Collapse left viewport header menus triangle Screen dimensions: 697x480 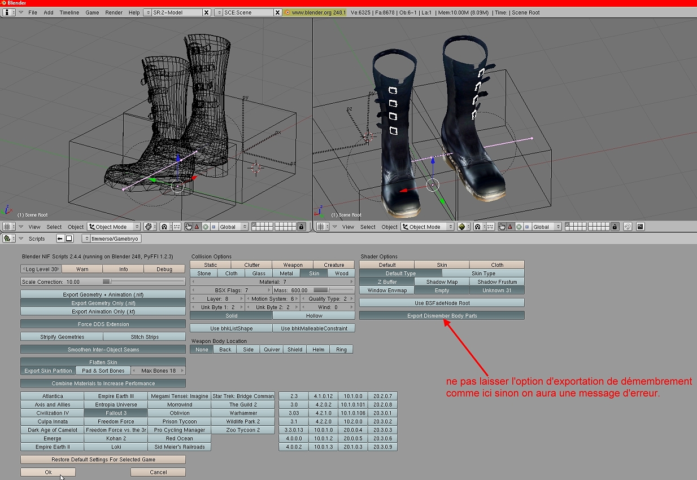pos(21,227)
